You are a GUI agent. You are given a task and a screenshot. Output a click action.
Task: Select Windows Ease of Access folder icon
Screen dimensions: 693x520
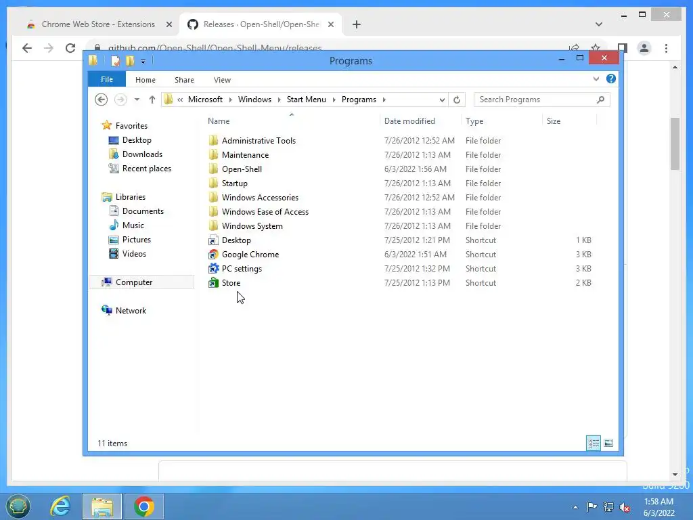click(213, 211)
